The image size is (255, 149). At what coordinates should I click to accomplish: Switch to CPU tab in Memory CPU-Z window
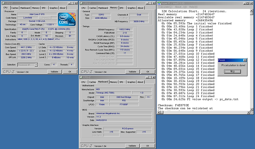84,8
